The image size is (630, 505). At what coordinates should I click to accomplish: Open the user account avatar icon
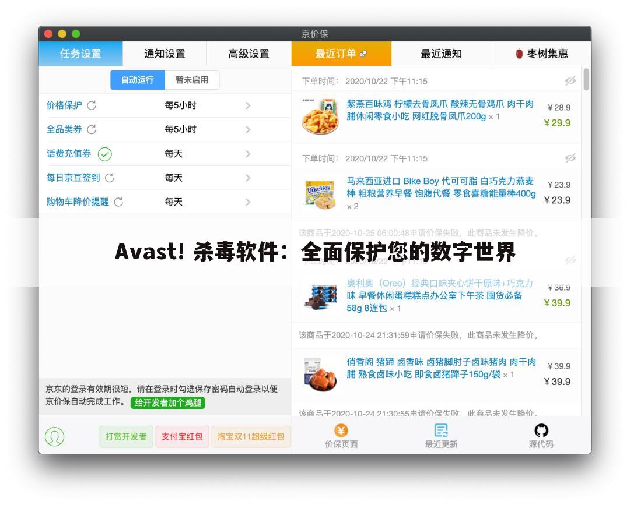pyautogui.click(x=55, y=436)
